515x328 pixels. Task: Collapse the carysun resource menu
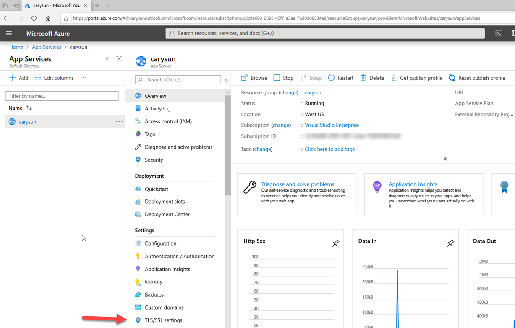tap(226, 80)
